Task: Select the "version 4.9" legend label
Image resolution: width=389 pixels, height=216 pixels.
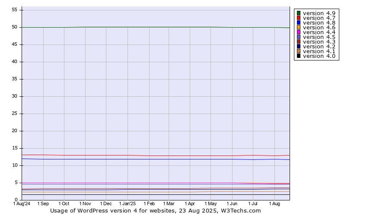Action: tap(319, 13)
